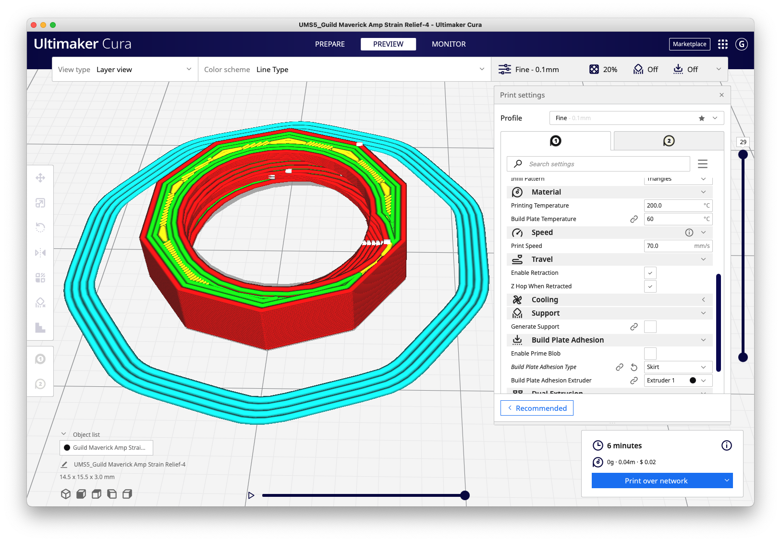Screen dimensions: 781x542
Task: Switch to top view camera icon
Action: [97, 494]
